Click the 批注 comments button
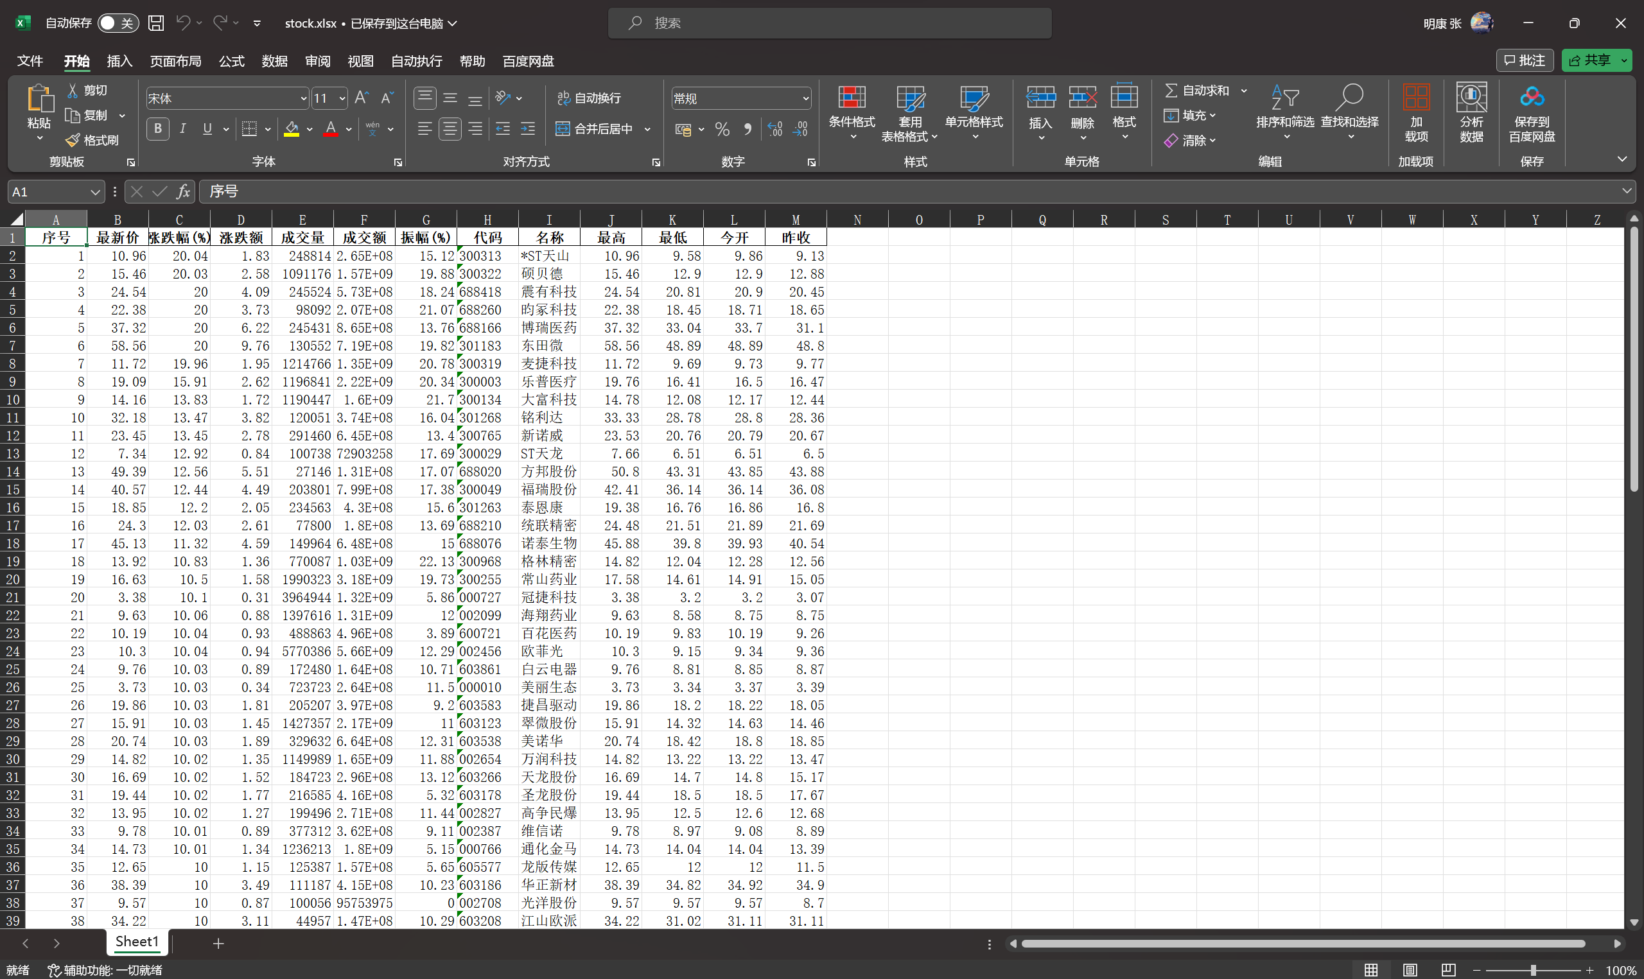This screenshot has height=979, width=1644. 1524,61
